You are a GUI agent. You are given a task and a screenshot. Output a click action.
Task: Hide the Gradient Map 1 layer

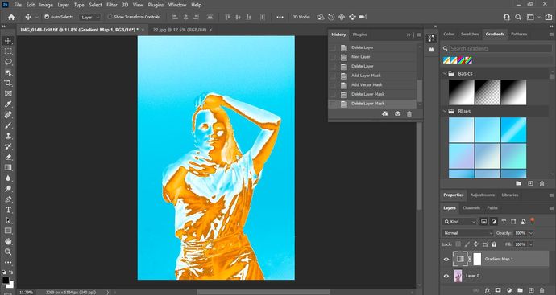point(446,260)
